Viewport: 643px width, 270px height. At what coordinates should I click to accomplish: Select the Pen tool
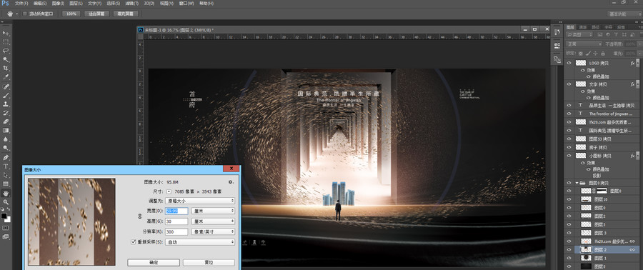click(x=6, y=157)
